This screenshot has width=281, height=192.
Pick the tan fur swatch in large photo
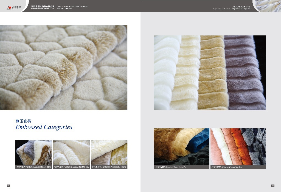(x=213, y=73)
